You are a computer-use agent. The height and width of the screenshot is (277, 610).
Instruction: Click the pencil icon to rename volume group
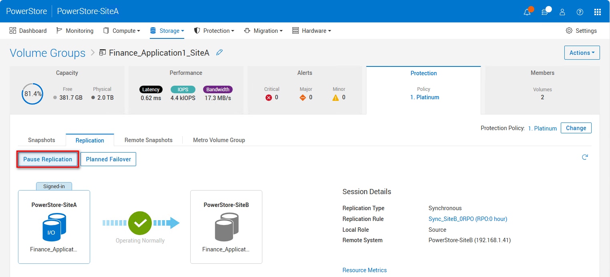[x=219, y=52]
